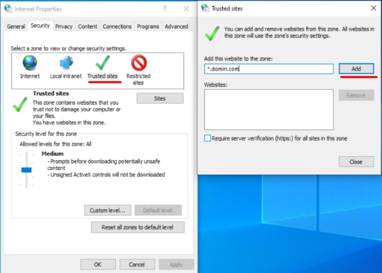The height and width of the screenshot is (273, 382).
Task: Enable server verification for all zone sites
Action: coord(207,138)
